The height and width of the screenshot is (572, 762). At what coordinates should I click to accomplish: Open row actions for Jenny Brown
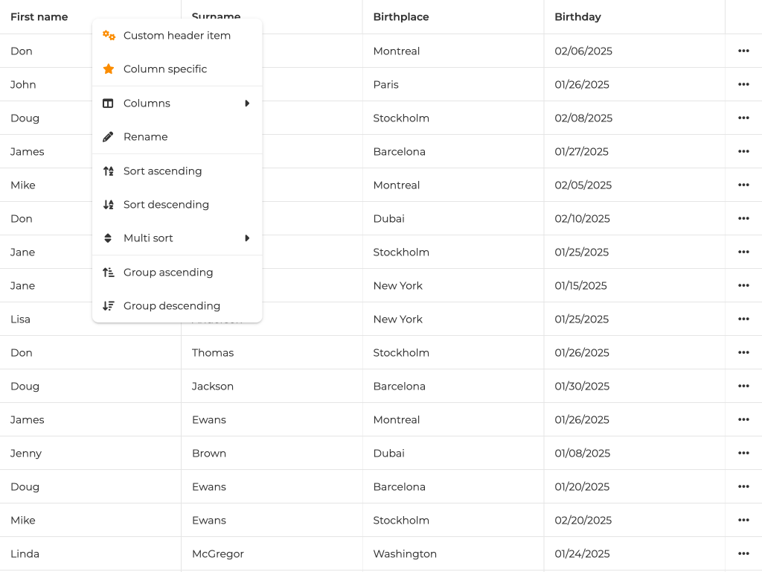(743, 453)
